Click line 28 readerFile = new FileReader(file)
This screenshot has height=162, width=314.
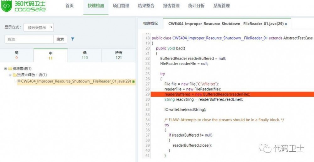[x=192, y=89]
